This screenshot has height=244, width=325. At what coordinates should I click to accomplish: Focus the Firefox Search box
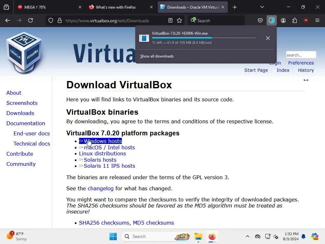216,21
